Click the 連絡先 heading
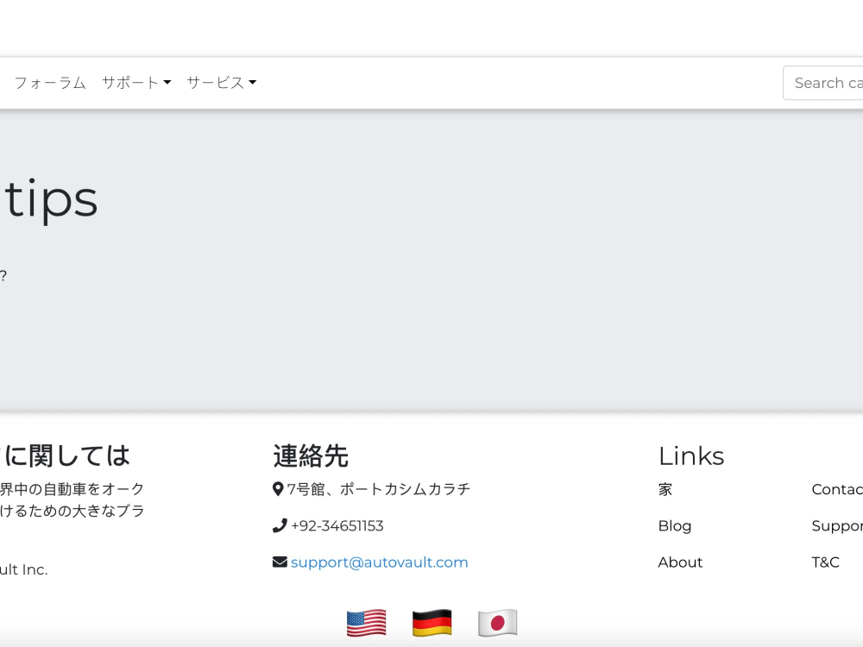Image resolution: width=863 pixels, height=647 pixels. pyautogui.click(x=311, y=456)
